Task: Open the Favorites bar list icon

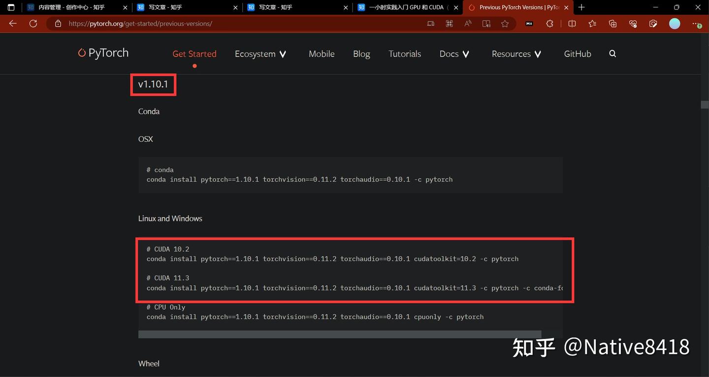Action: pyautogui.click(x=591, y=23)
